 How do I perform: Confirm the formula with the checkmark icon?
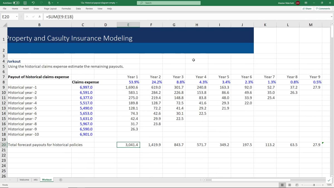34,17
